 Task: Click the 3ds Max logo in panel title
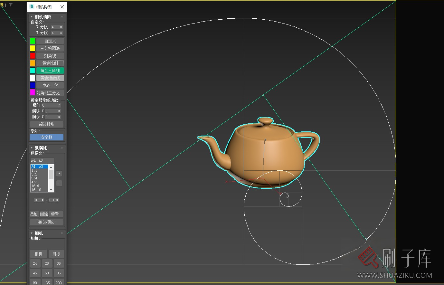[x=32, y=7]
